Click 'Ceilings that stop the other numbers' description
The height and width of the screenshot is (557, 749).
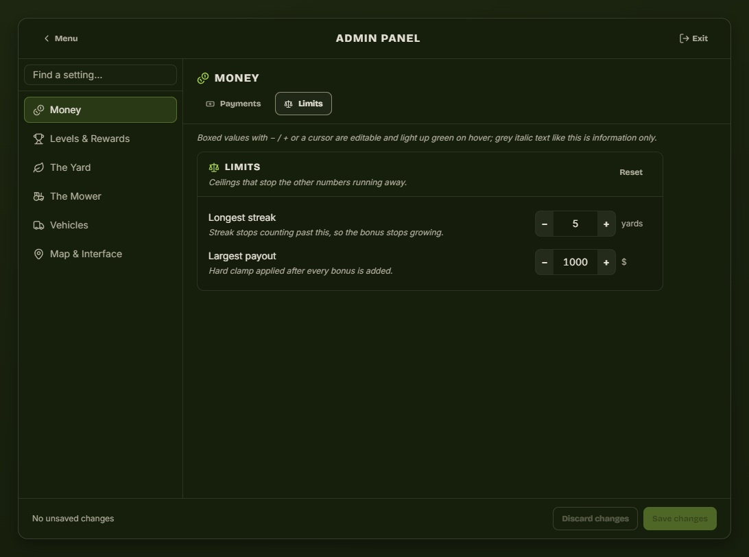tap(307, 182)
